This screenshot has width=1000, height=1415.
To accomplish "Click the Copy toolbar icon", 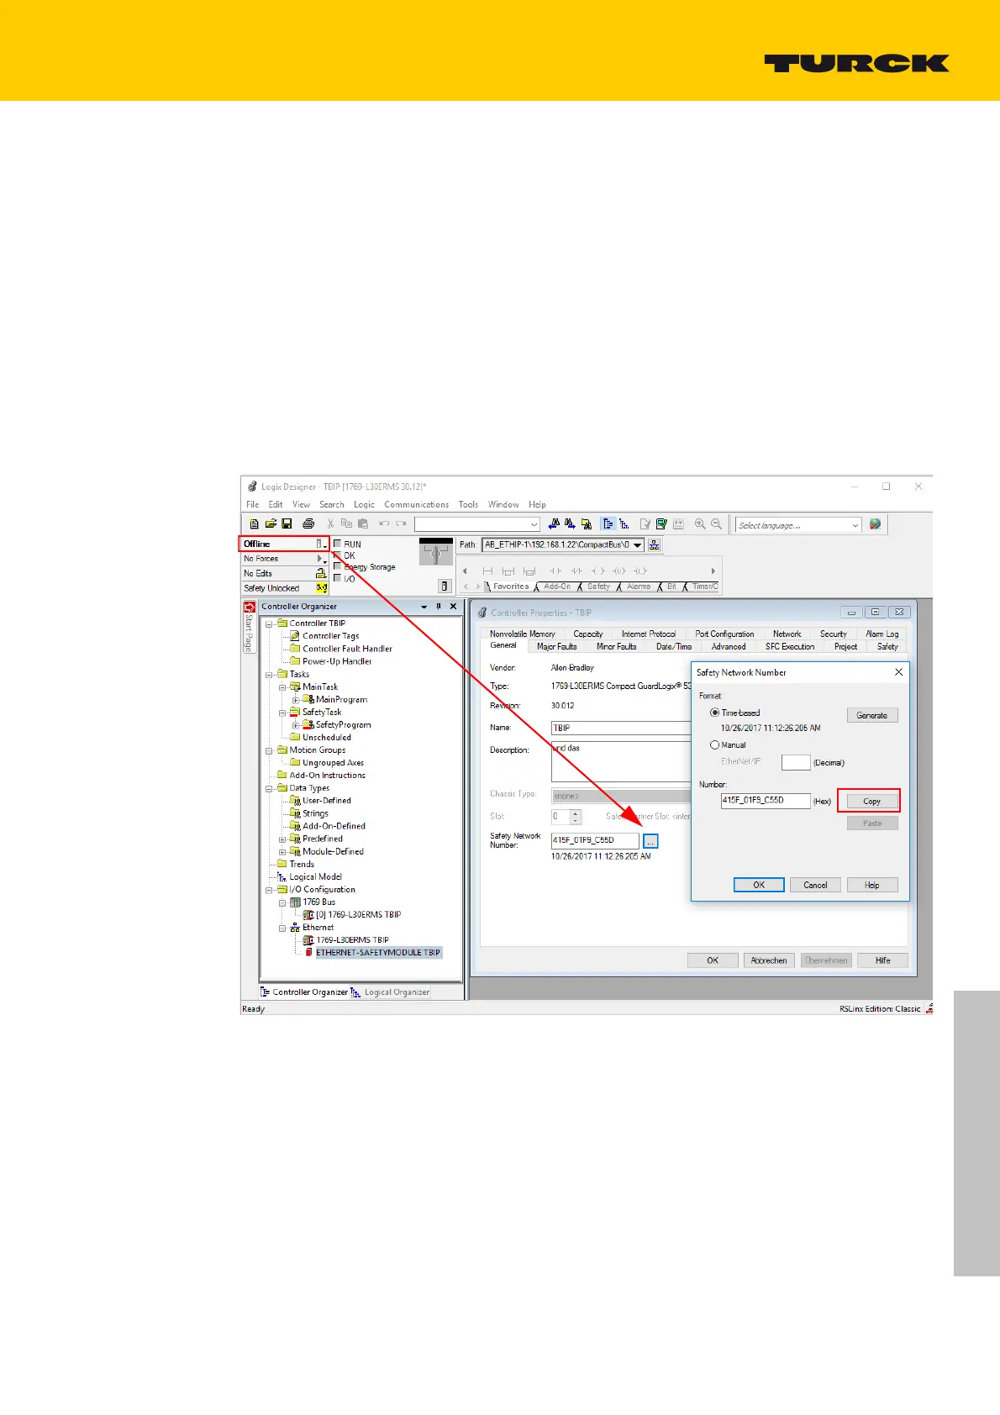I will 346,524.
